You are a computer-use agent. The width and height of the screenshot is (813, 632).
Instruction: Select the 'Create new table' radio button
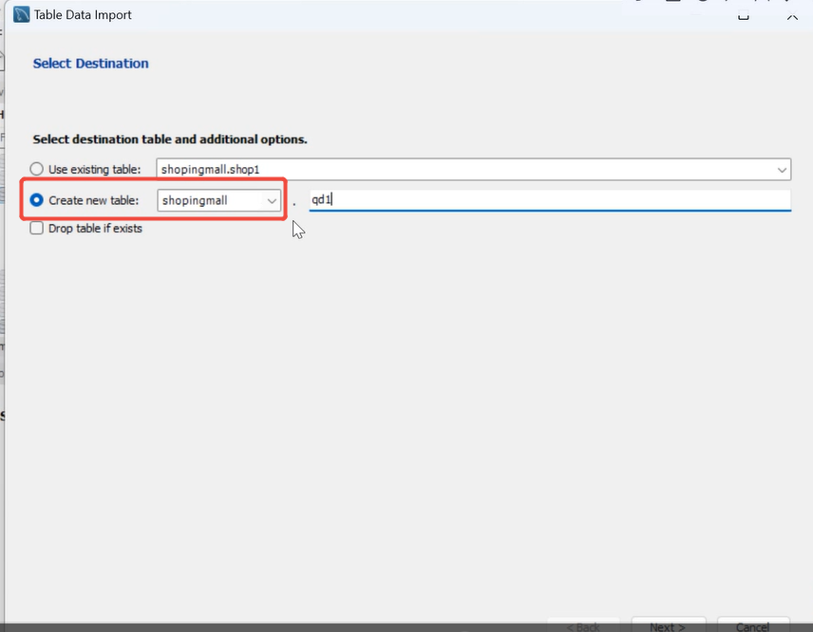click(x=37, y=200)
